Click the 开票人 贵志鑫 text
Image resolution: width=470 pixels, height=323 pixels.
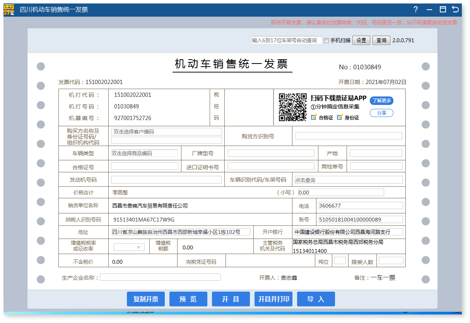[x=278, y=278]
